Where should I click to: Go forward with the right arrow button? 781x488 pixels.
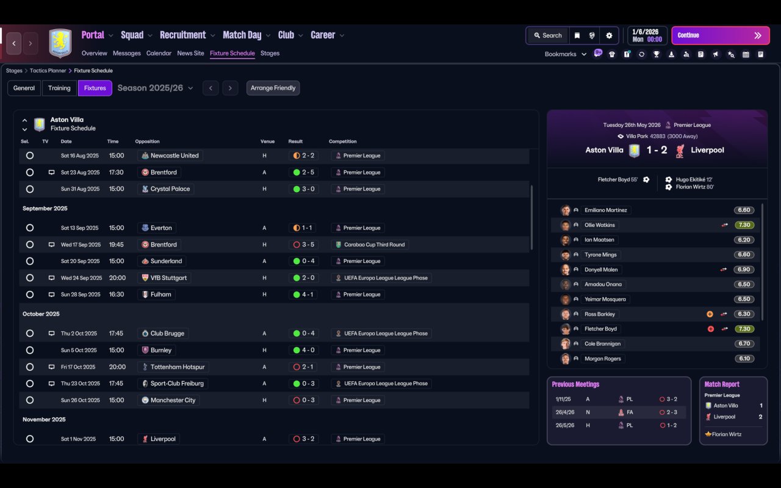(x=31, y=44)
